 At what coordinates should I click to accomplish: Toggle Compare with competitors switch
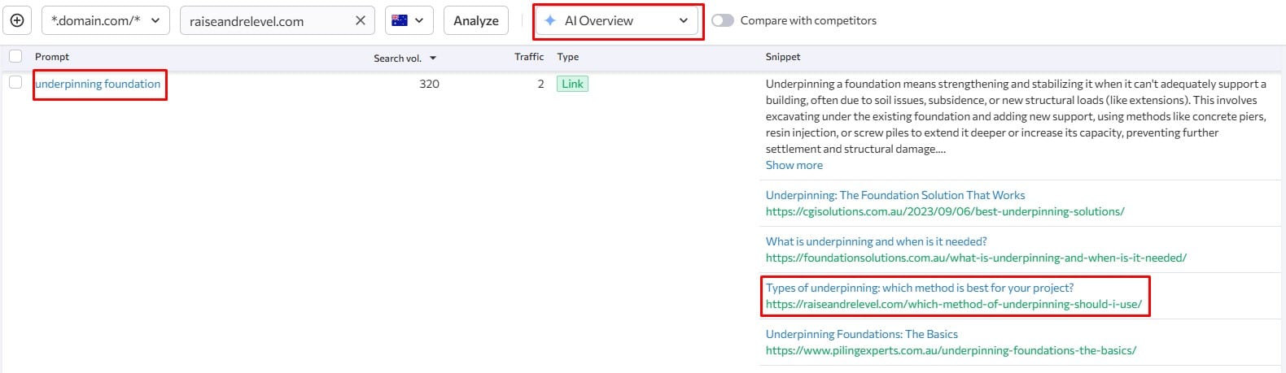tap(722, 20)
